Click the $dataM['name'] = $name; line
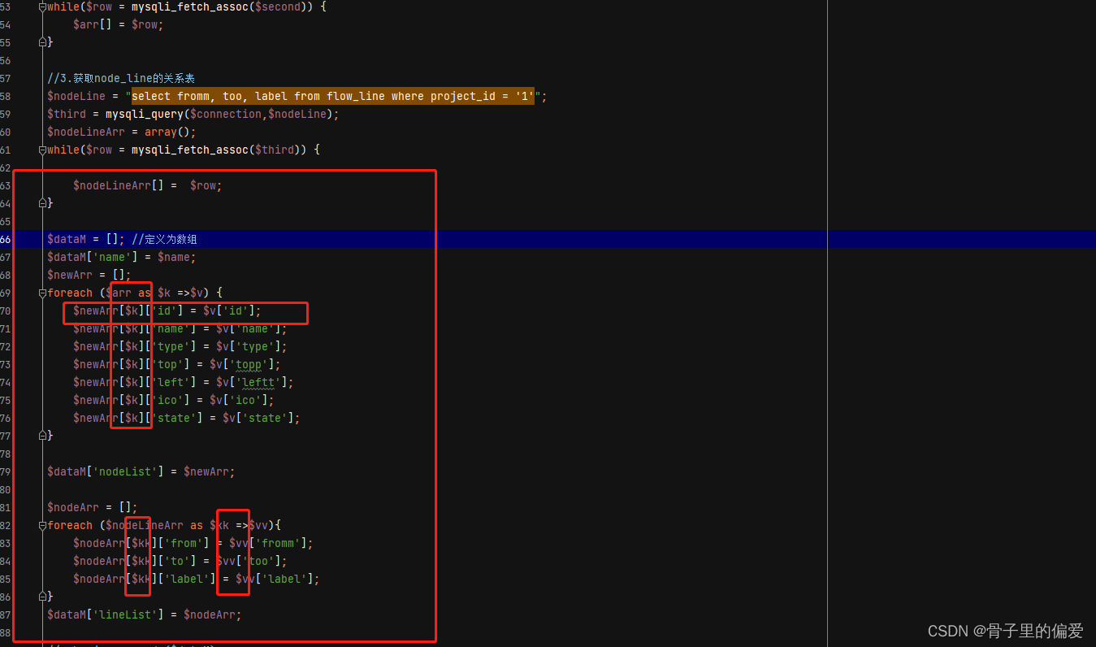This screenshot has height=647, width=1096. pos(122,257)
